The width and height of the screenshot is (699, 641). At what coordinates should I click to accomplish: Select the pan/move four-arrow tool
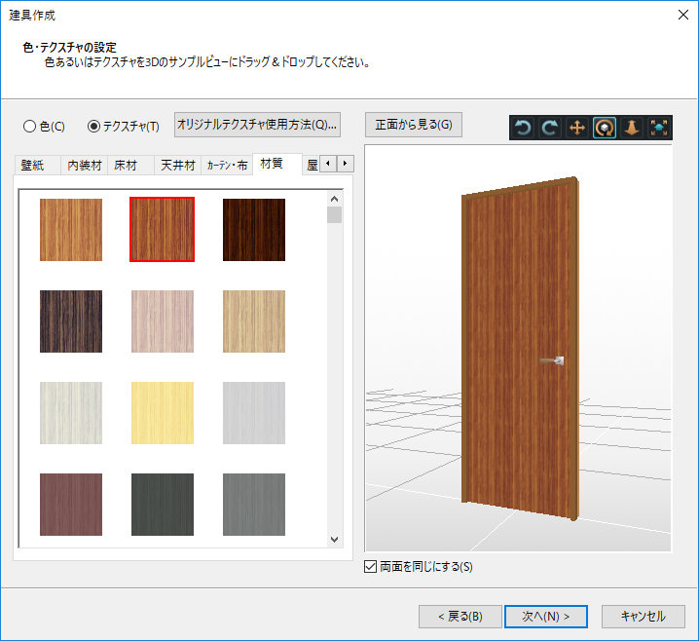click(x=577, y=128)
